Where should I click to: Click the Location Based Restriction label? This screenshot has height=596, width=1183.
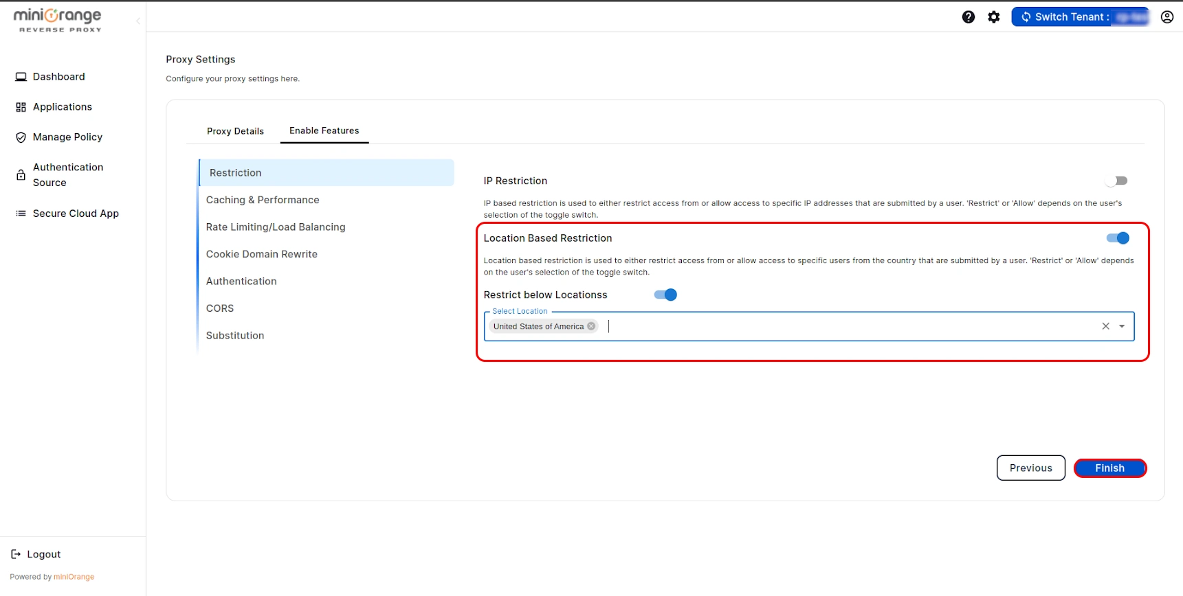(x=548, y=238)
